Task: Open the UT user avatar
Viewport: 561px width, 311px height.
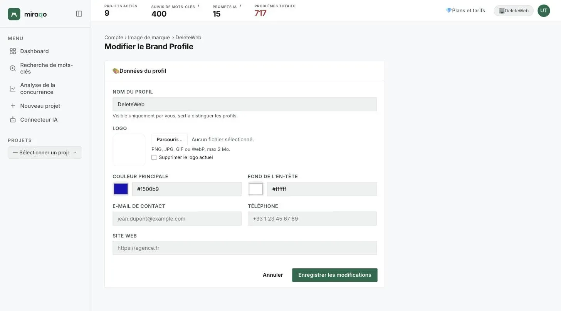Action: [544, 11]
